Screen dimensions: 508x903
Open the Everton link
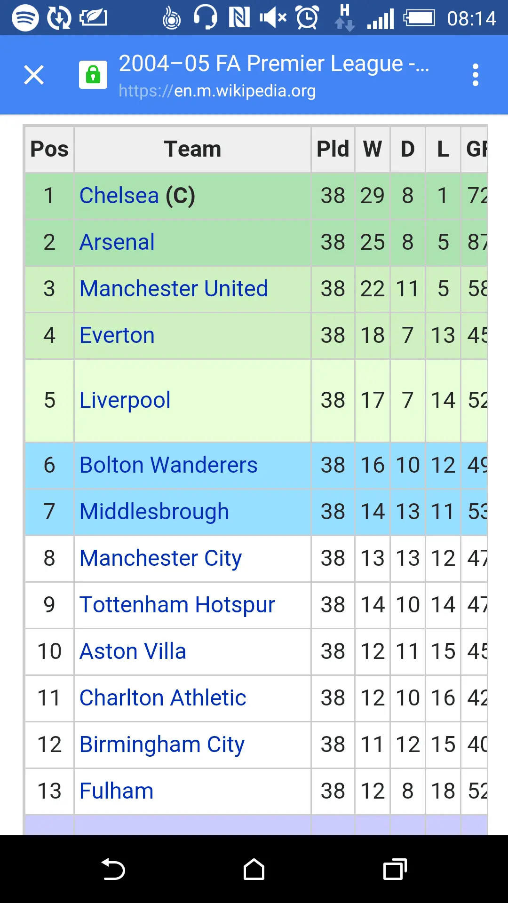point(117,335)
